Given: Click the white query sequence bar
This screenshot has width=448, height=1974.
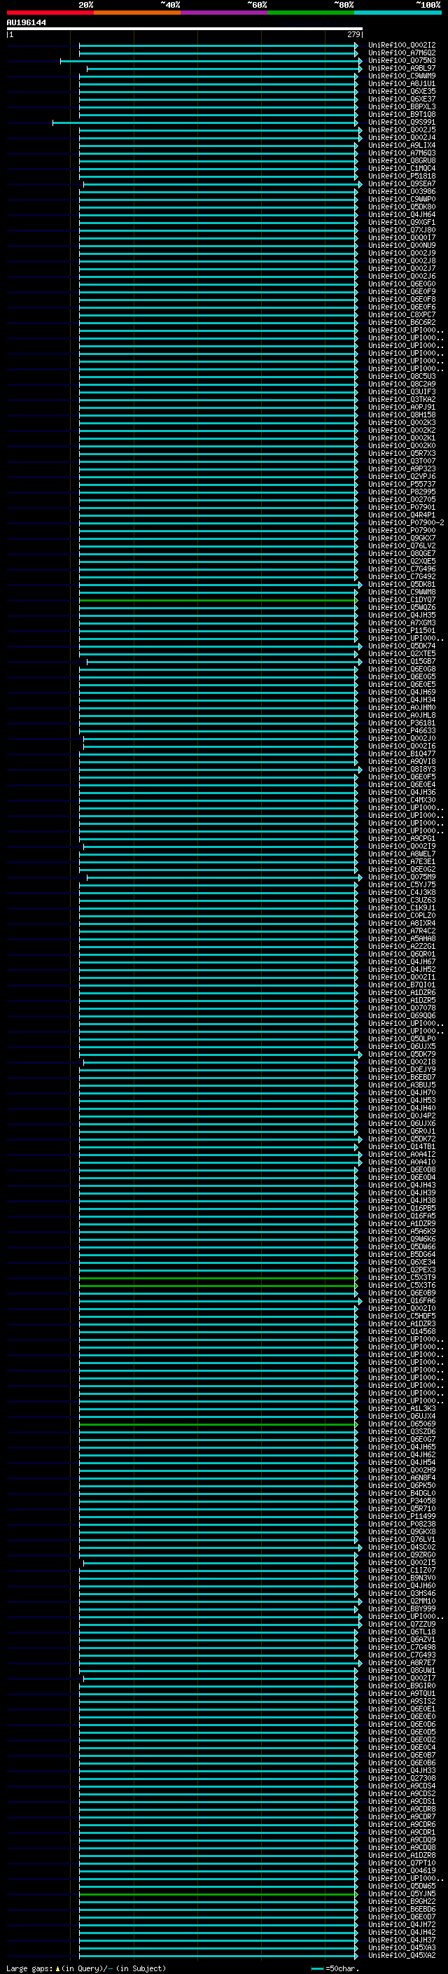Looking at the screenshot, I should click(x=184, y=29).
